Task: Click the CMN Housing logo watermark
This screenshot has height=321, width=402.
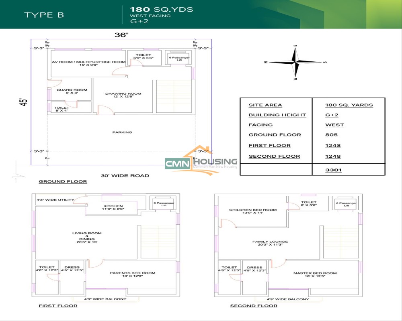Action: click(201, 162)
